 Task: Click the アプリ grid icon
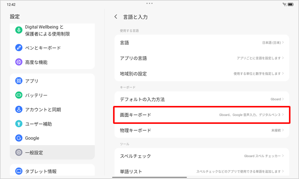[x=19, y=81]
